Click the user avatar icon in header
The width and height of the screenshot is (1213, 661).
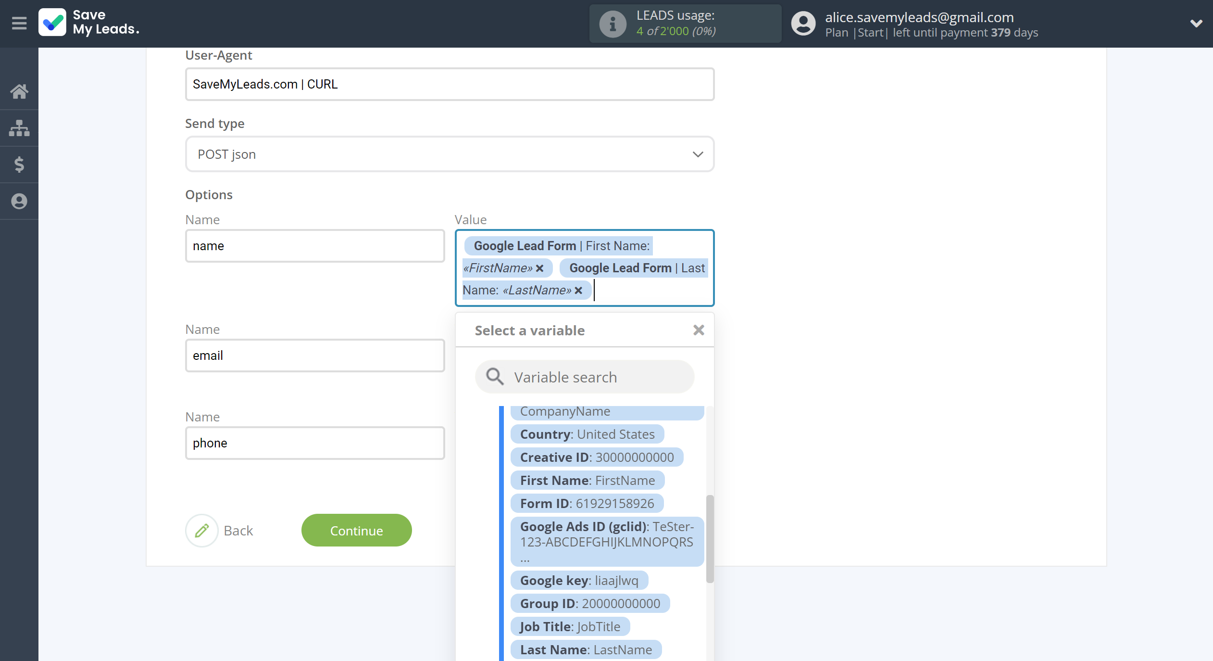803,24
